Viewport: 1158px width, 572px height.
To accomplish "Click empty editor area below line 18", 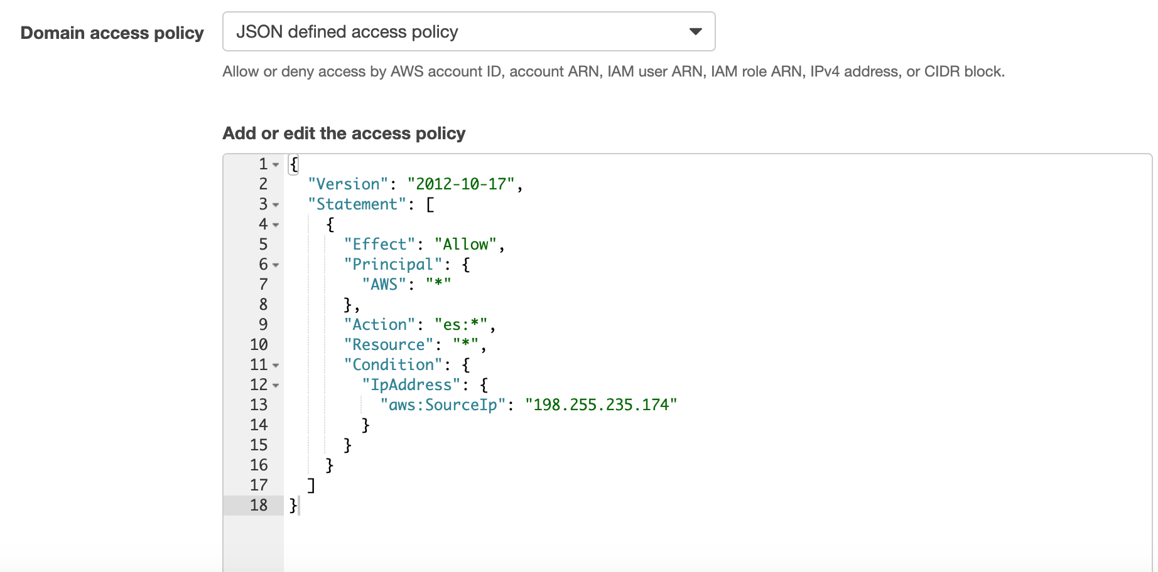I will pos(716,543).
